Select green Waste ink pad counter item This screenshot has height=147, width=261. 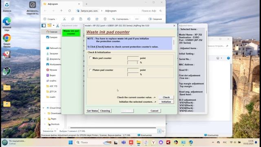pos(71,32)
